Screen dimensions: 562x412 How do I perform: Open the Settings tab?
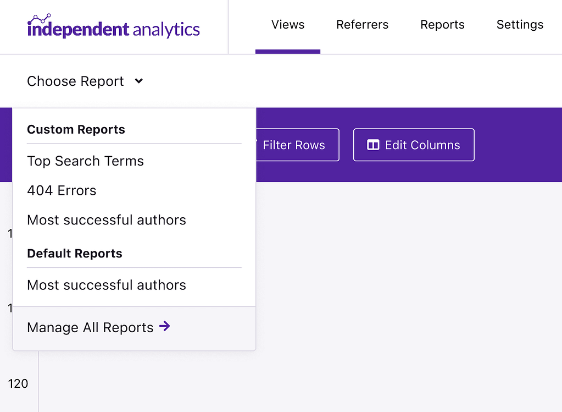[520, 24]
